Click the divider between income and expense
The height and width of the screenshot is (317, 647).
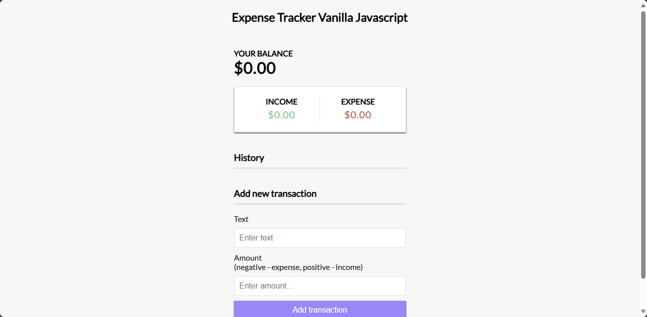coord(320,109)
